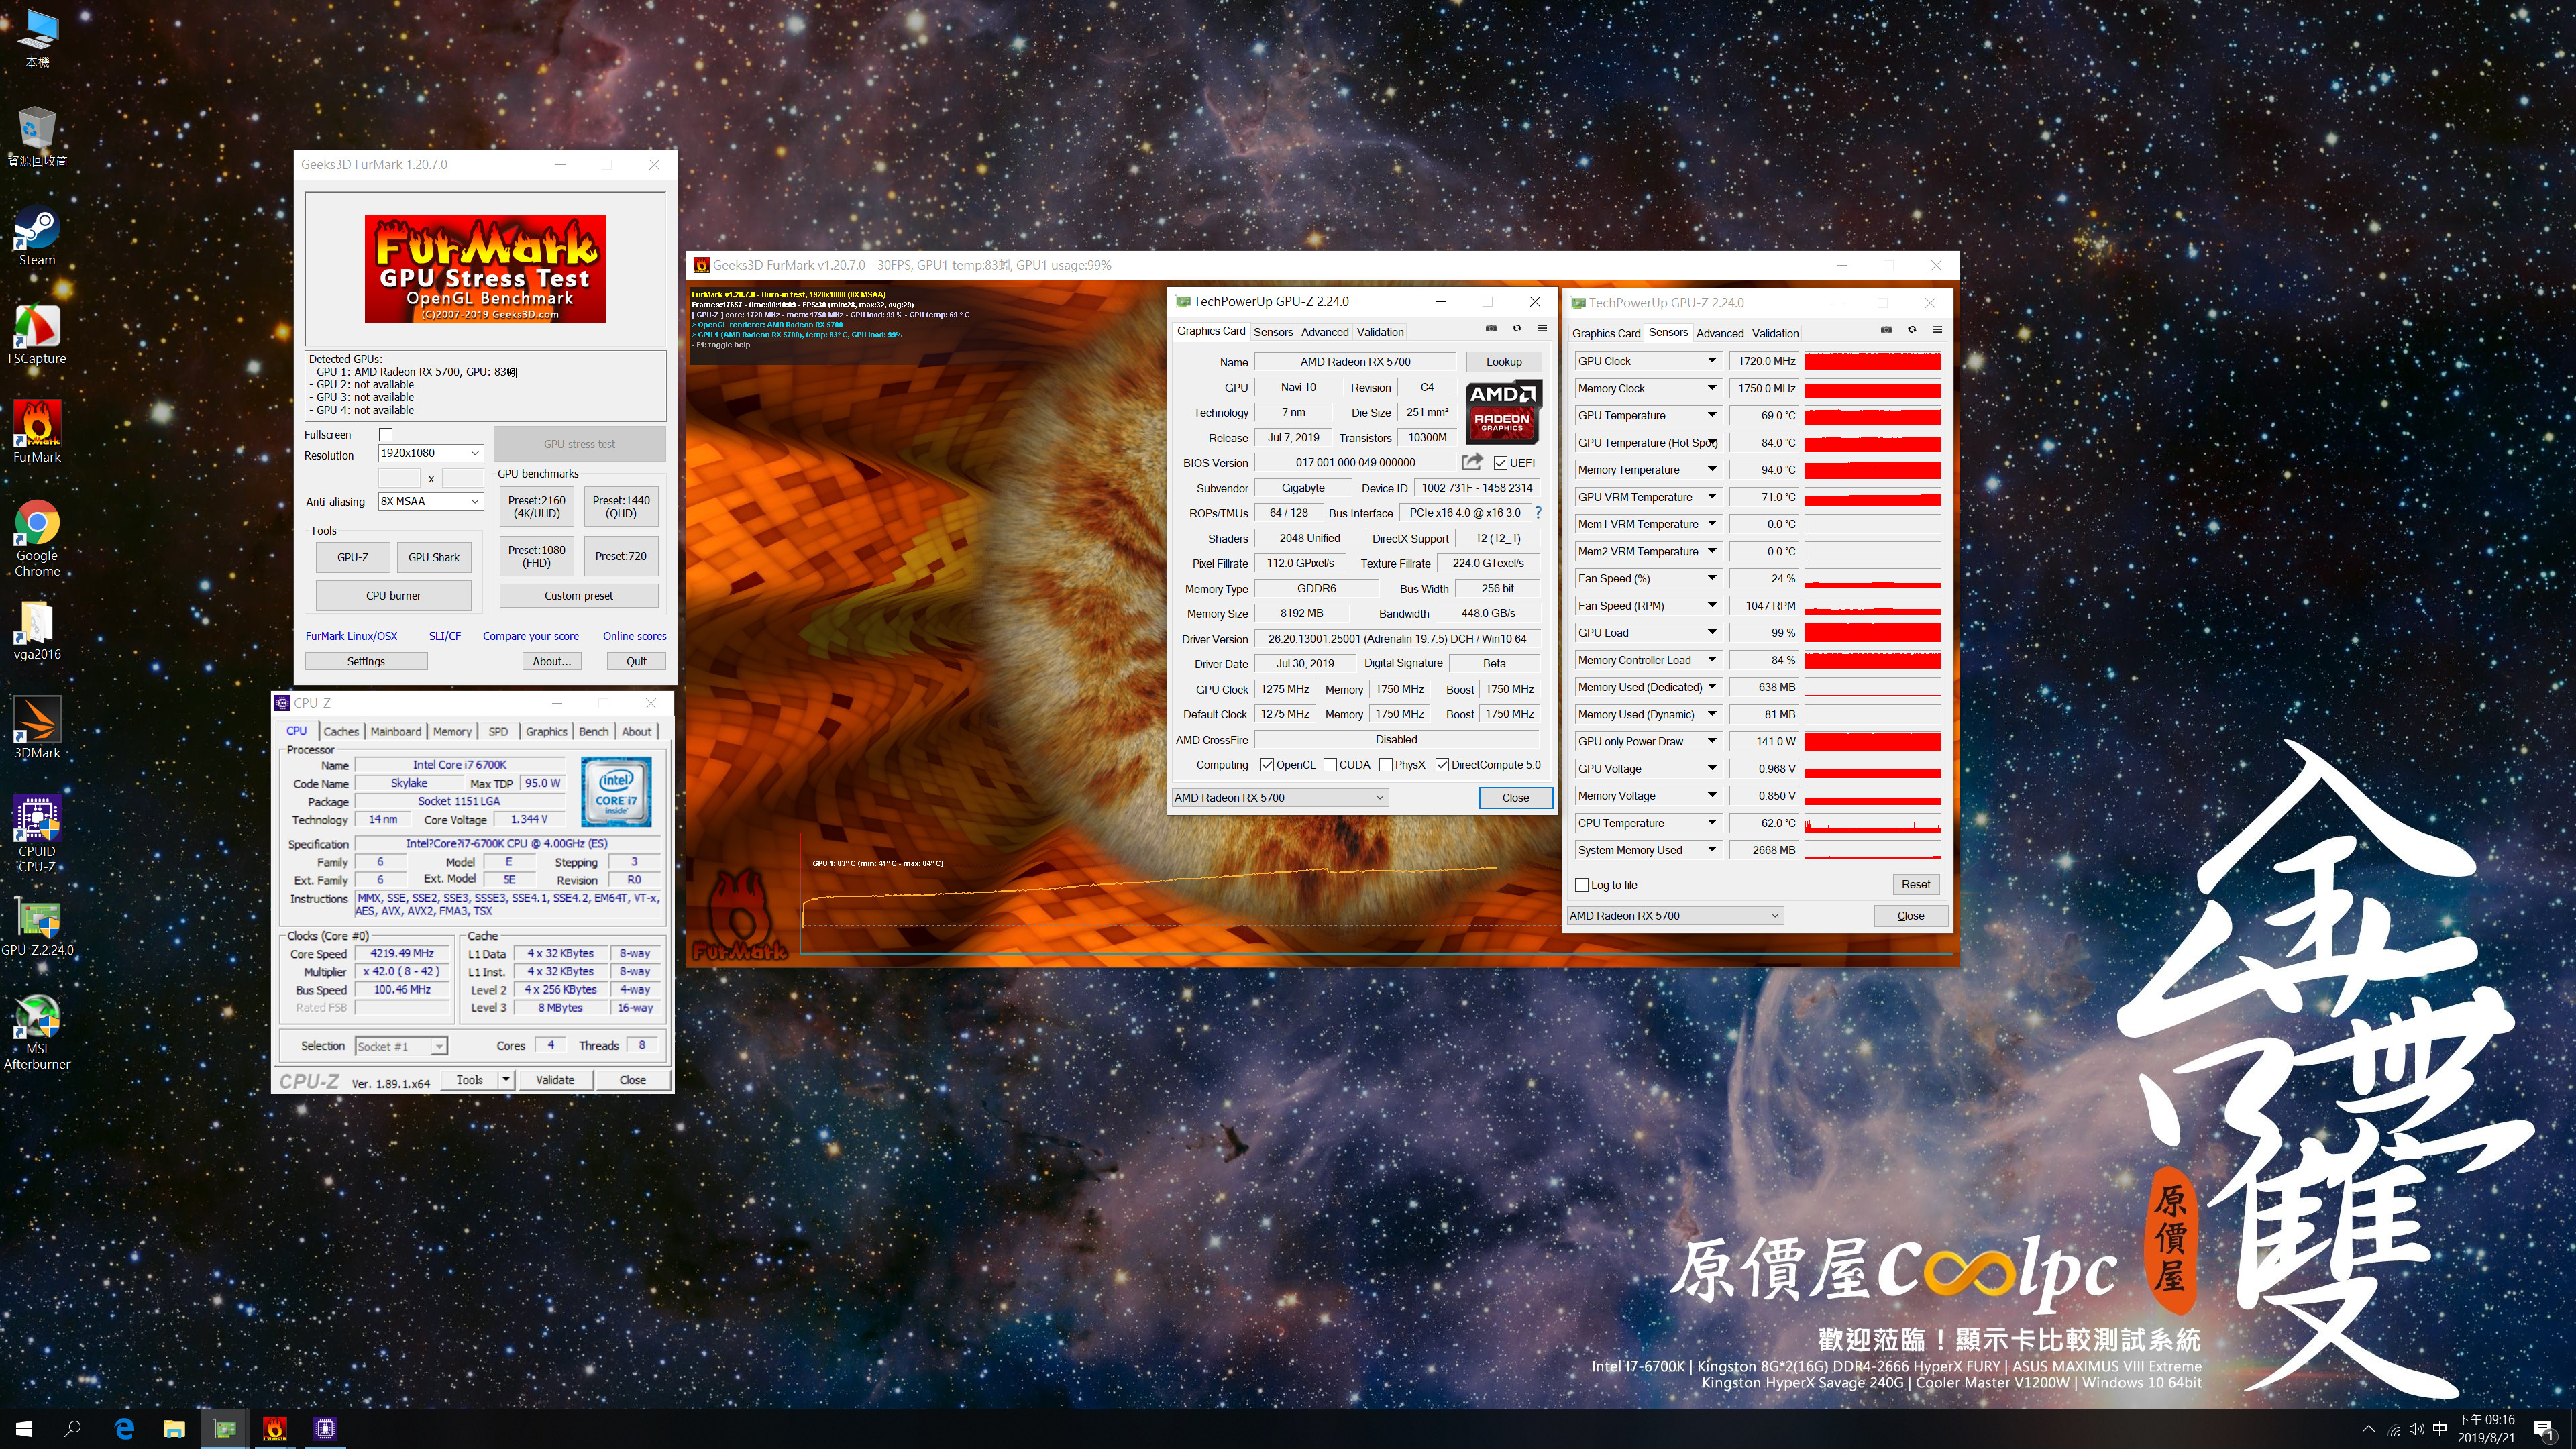Click the GPU-Z screenshot camera icon in Graphics Card window

coord(1490,329)
